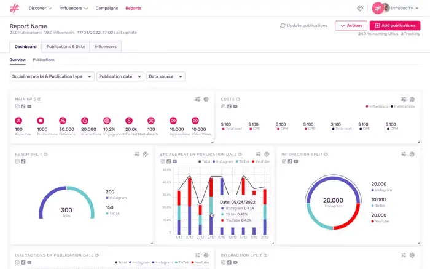Click the Influencity hashtag logo
This screenshot has width=430, height=269.
14,8
